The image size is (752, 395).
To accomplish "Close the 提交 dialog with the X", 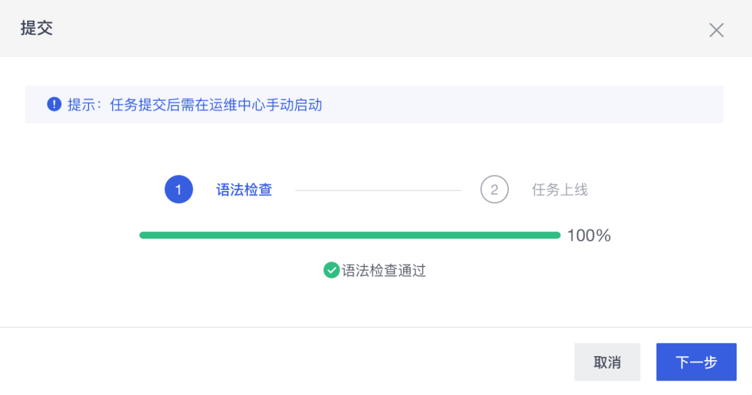I will coord(716,30).
